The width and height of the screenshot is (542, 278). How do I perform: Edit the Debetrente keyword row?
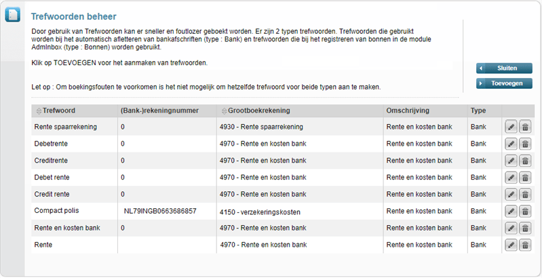click(x=511, y=144)
